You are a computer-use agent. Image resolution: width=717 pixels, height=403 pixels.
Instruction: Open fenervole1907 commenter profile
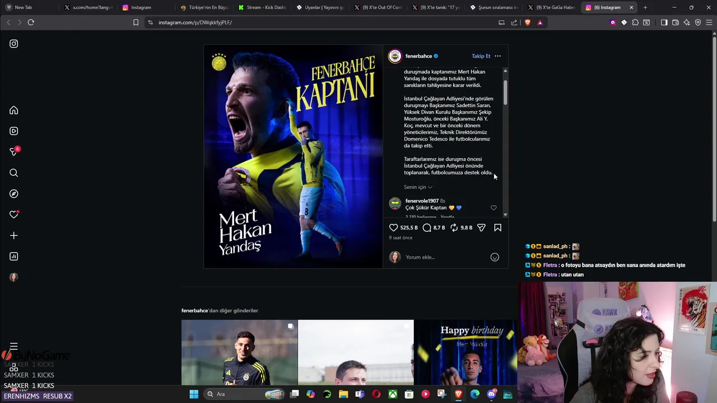point(422,201)
